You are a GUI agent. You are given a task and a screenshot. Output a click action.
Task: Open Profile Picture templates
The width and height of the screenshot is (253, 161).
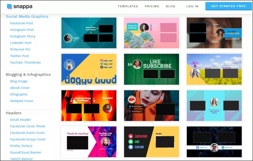[21, 146]
